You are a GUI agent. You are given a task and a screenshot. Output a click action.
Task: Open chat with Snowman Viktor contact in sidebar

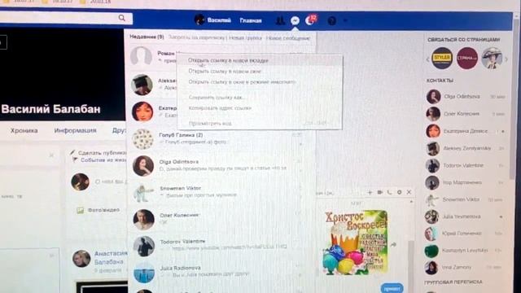[x=466, y=199]
